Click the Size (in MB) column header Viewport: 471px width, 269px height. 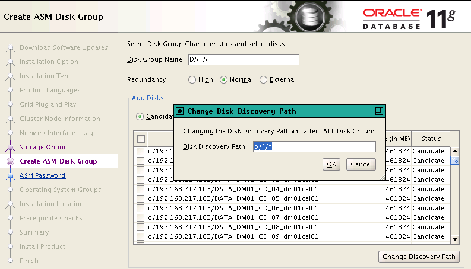pyautogui.click(x=397, y=139)
